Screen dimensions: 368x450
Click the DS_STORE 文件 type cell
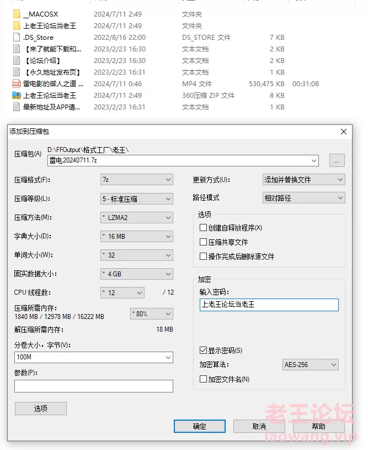point(206,37)
